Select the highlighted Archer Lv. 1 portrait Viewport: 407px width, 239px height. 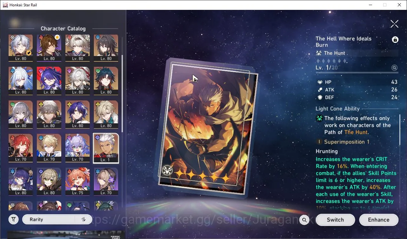pos(106,148)
